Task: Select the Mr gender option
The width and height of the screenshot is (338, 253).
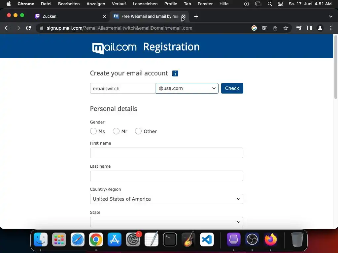Action: click(x=116, y=131)
